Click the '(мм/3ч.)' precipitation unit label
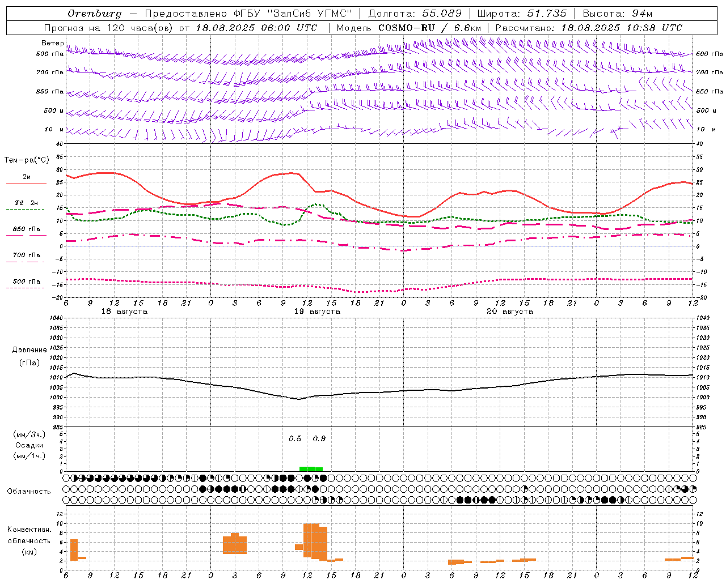The height and width of the screenshot is (580, 726). pyautogui.click(x=29, y=434)
